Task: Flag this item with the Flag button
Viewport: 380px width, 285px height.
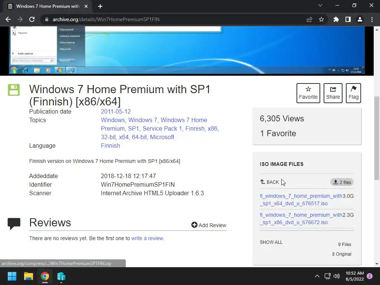Action: [353, 93]
